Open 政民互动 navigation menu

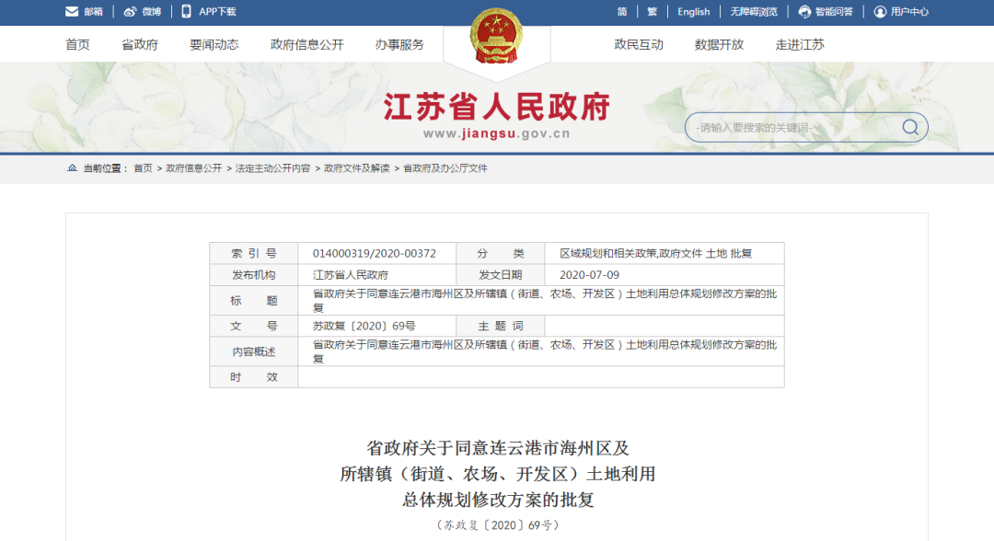point(639,44)
